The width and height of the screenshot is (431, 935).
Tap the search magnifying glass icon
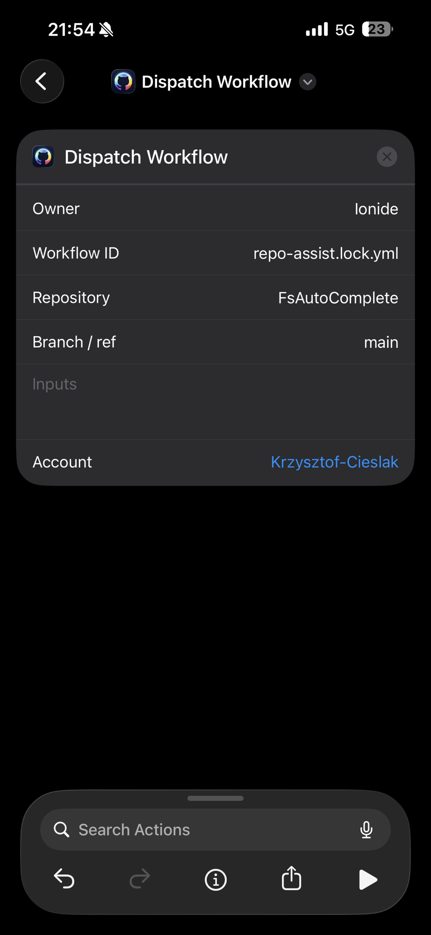(62, 830)
